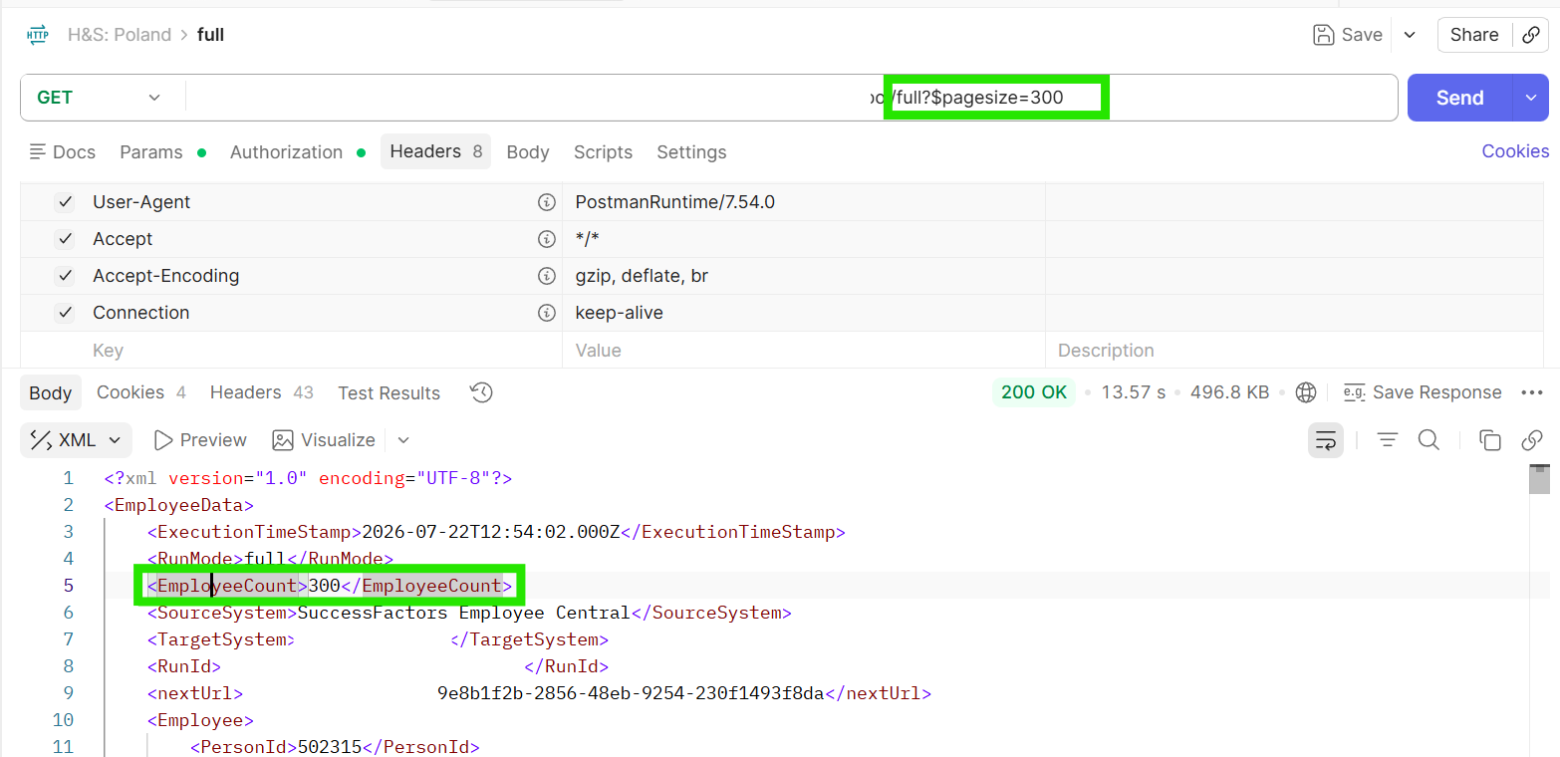Open the response filter icon
The height and width of the screenshot is (757, 1560).
(x=1388, y=440)
